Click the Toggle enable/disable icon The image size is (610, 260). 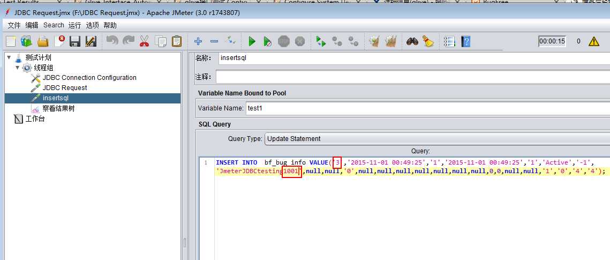click(231, 40)
